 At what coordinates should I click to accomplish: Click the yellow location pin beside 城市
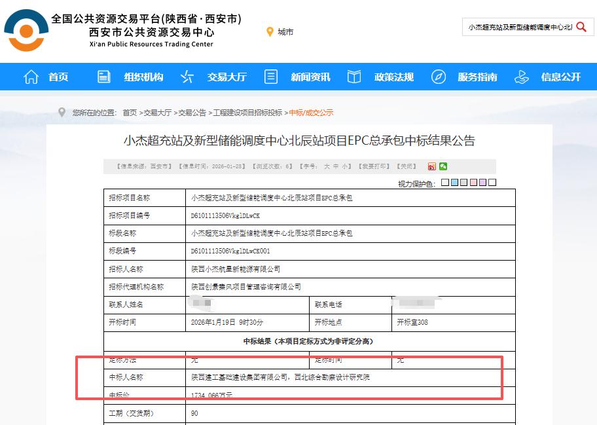point(270,30)
